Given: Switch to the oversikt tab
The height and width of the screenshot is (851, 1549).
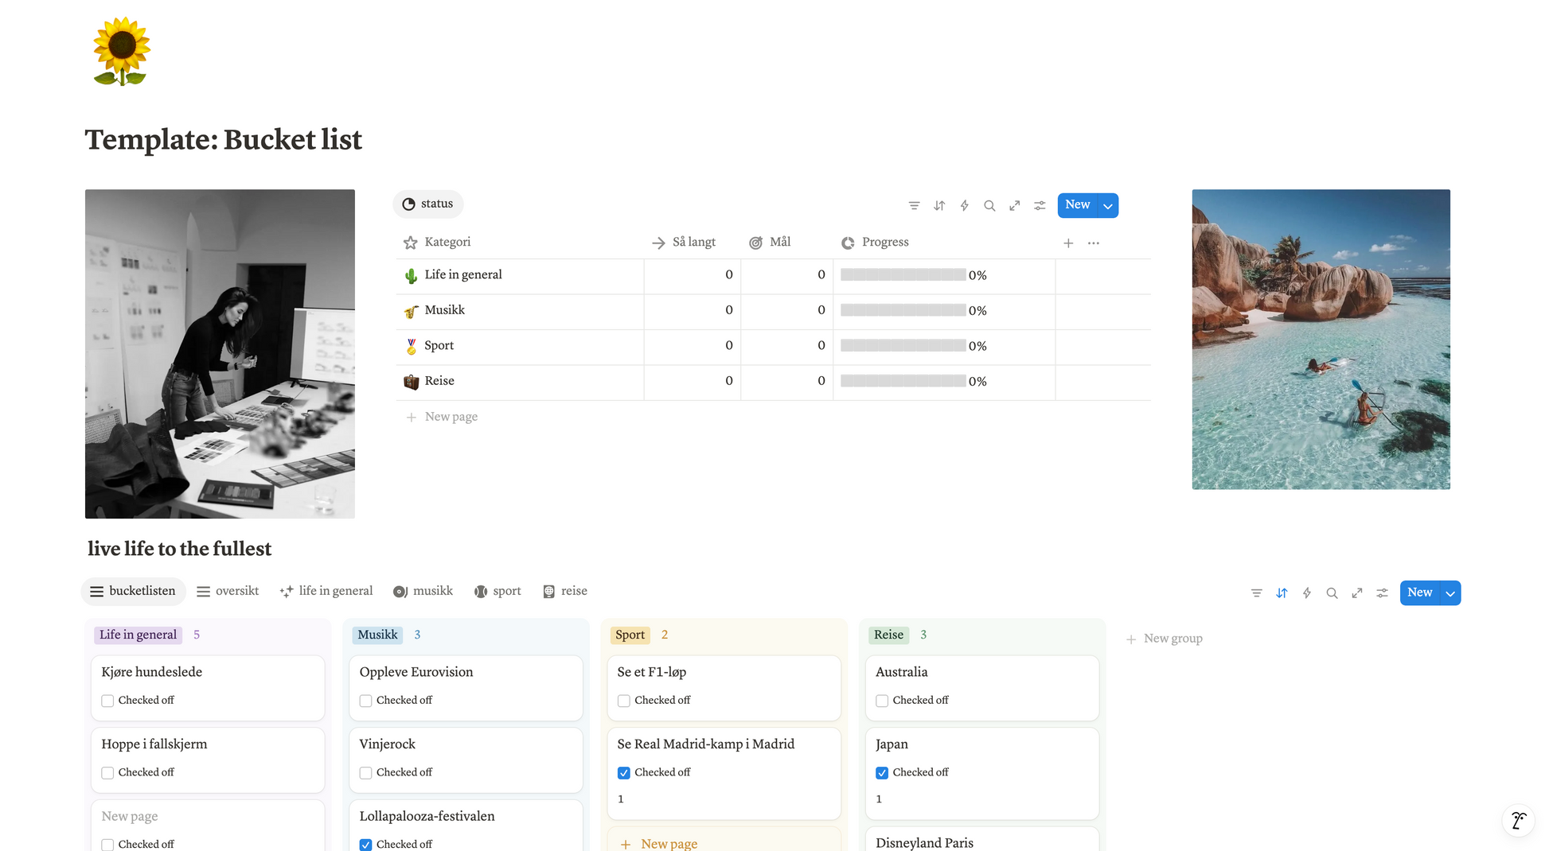Looking at the screenshot, I should pyautogui.click(x=228, y=591).
